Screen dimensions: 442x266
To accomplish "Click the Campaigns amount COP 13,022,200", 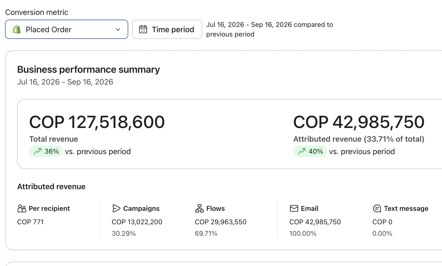I will [x=137, y=222].
